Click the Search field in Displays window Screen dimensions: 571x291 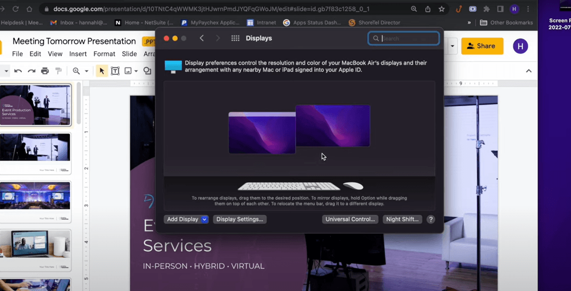403,38
